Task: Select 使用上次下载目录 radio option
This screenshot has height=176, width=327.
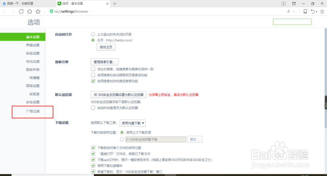Action: click(x=122, y=133)
